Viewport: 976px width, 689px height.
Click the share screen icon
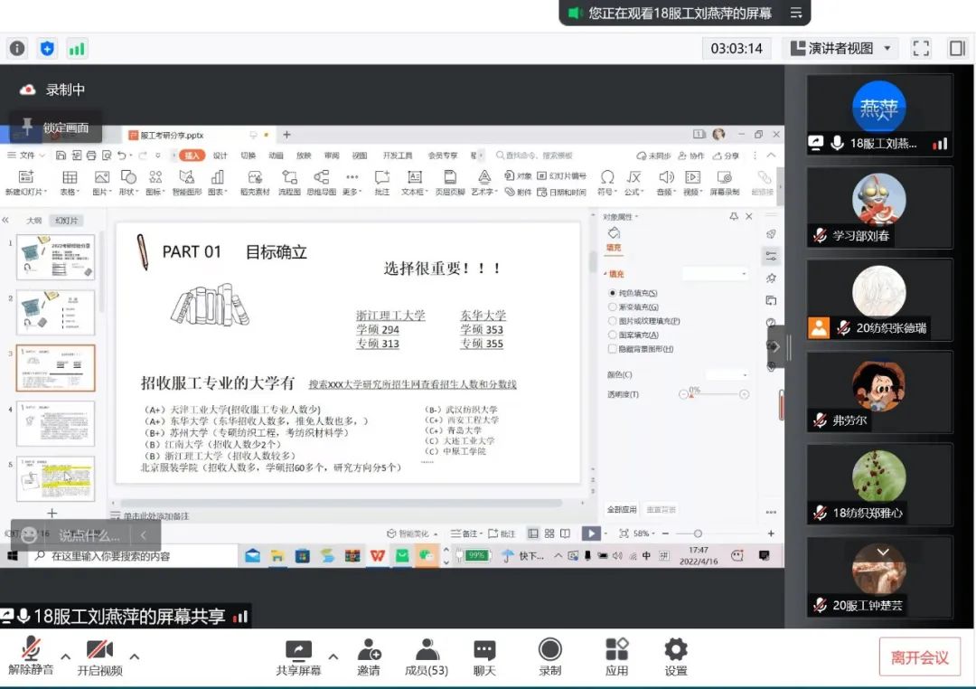[x=298, y=651]
